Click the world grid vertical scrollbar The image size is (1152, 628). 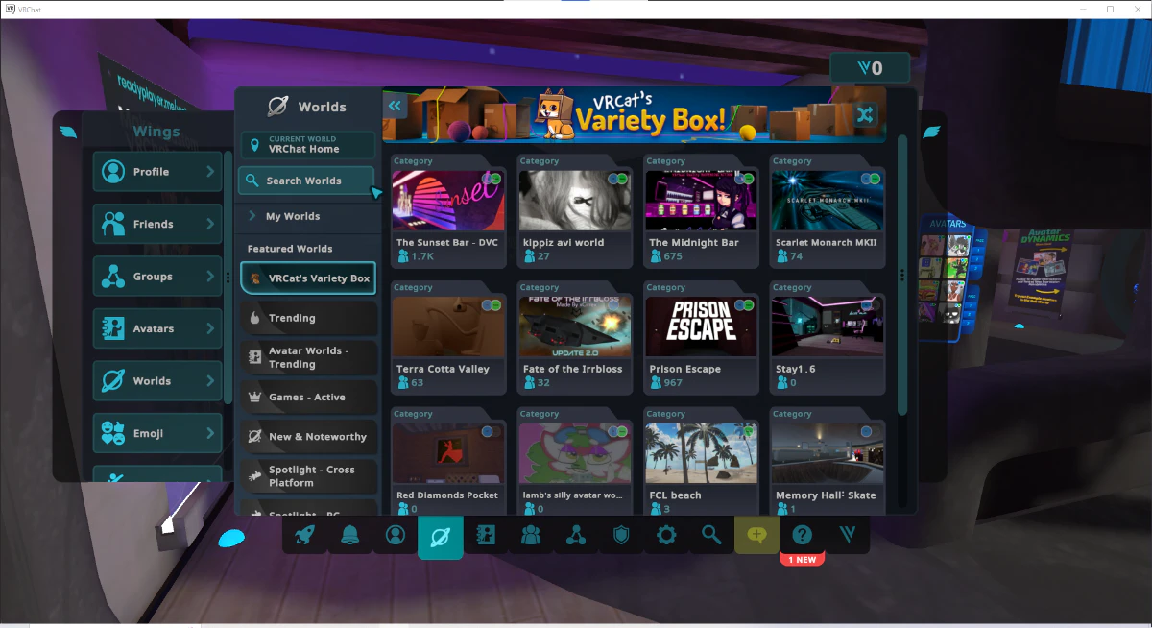pos(901,274)
